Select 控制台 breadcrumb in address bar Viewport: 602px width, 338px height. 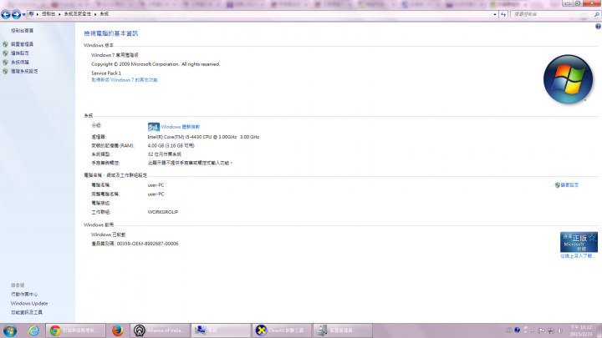point(48,14)
